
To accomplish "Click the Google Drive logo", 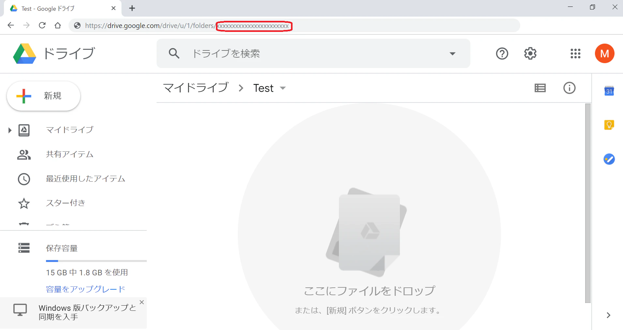I will [x=24, y=54].
